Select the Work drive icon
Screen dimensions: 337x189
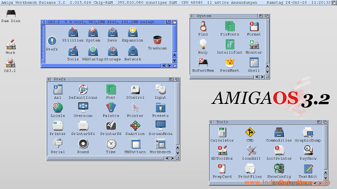11,44
